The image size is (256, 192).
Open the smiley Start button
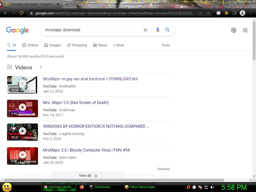tap(7, 187)
